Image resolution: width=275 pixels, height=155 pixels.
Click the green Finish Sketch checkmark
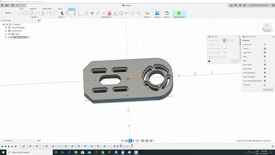(x=179, y=13)
